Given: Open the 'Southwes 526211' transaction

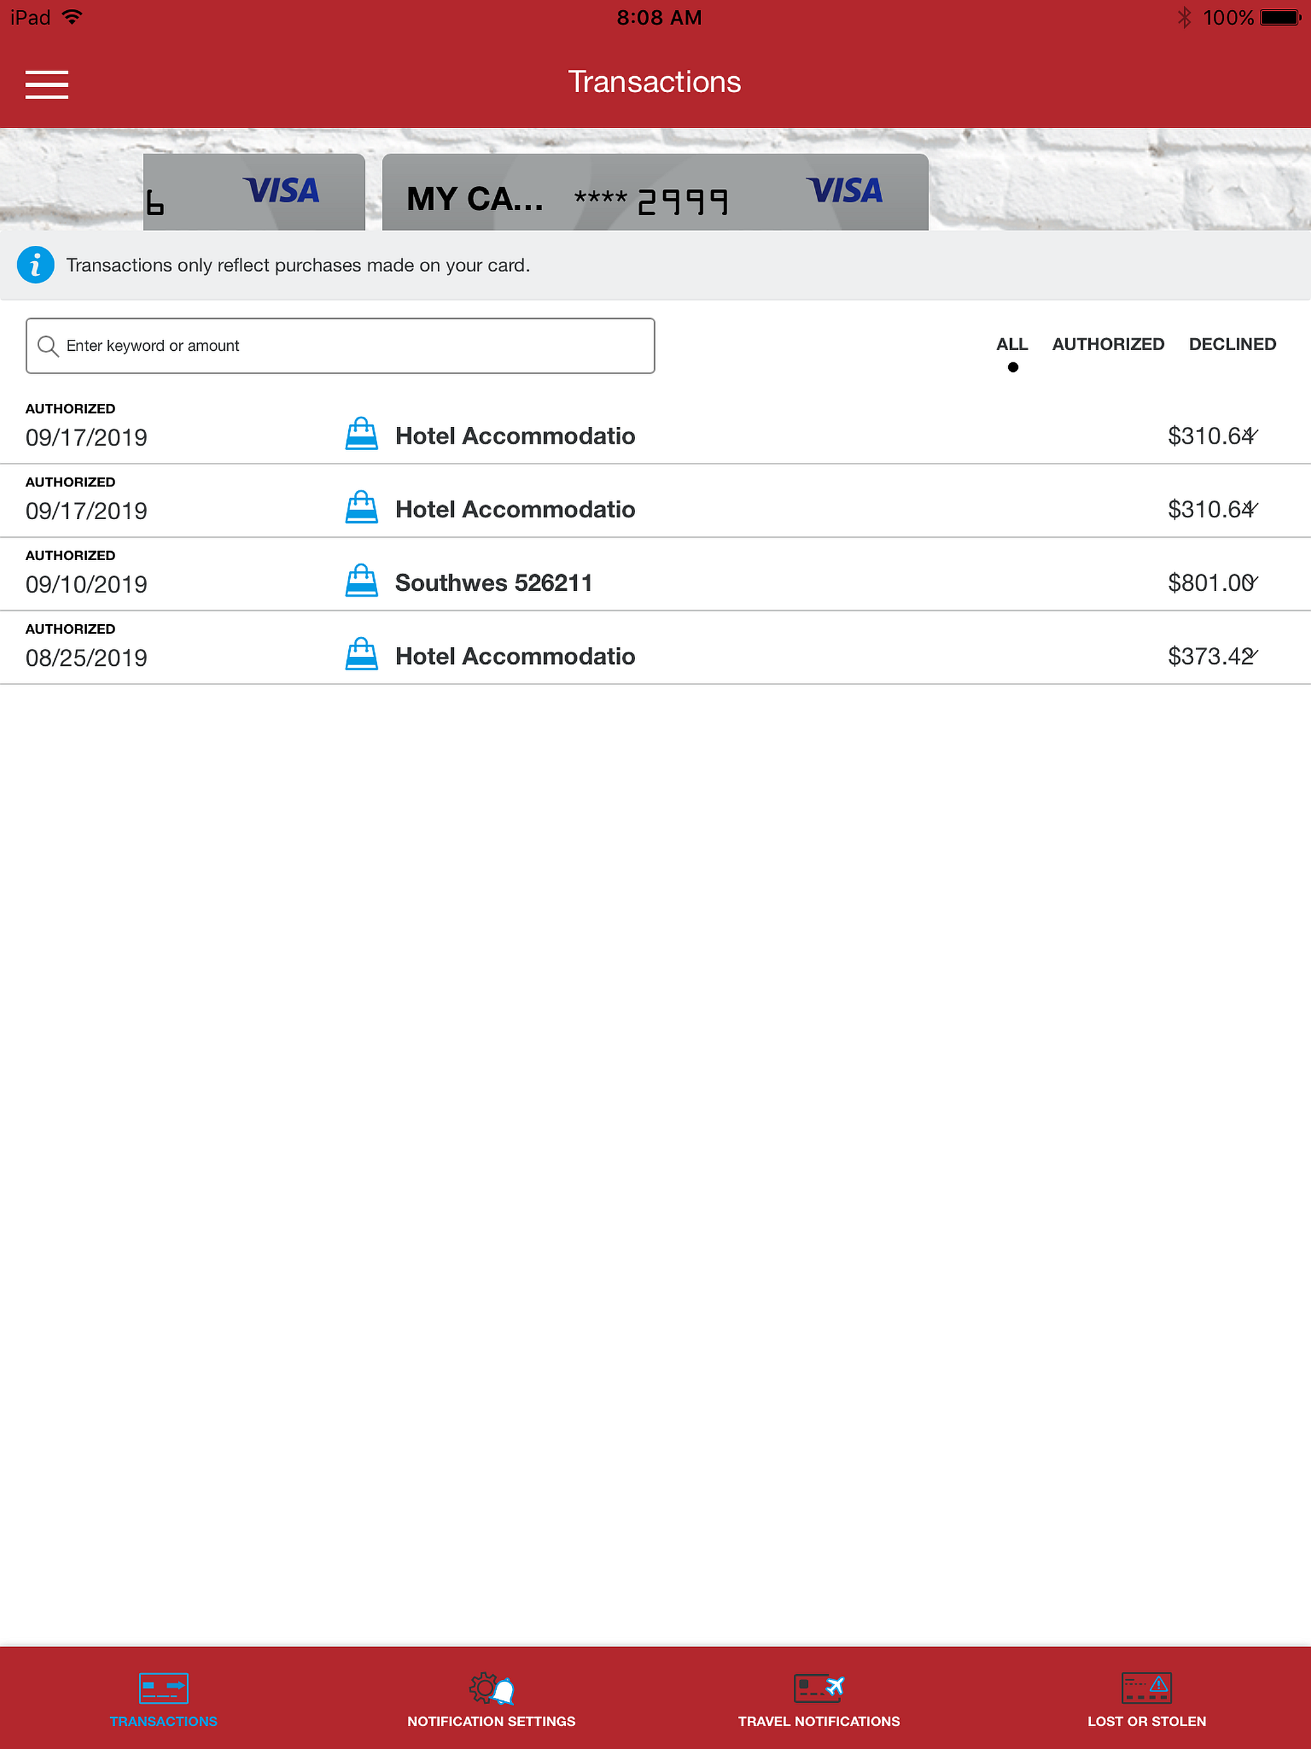Looking at the screenshot, I should pyautogui.click(x=494, y=583).
